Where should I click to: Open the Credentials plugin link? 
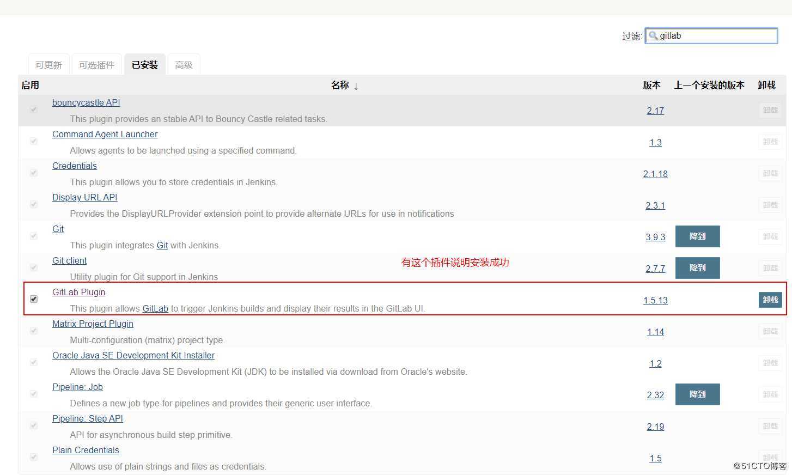75,166
